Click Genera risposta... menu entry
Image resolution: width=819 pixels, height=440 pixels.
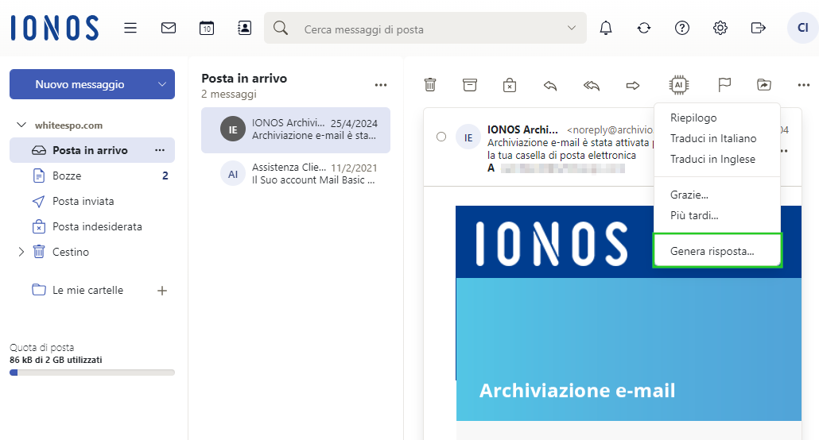pos(716,251)
